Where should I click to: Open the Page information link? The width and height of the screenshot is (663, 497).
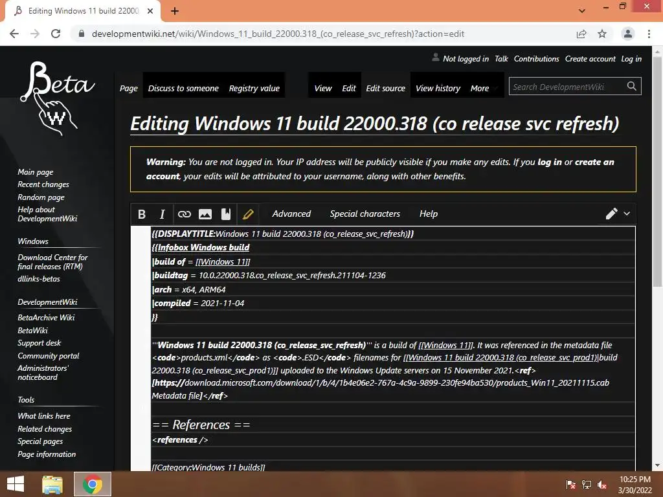(47, 454)
